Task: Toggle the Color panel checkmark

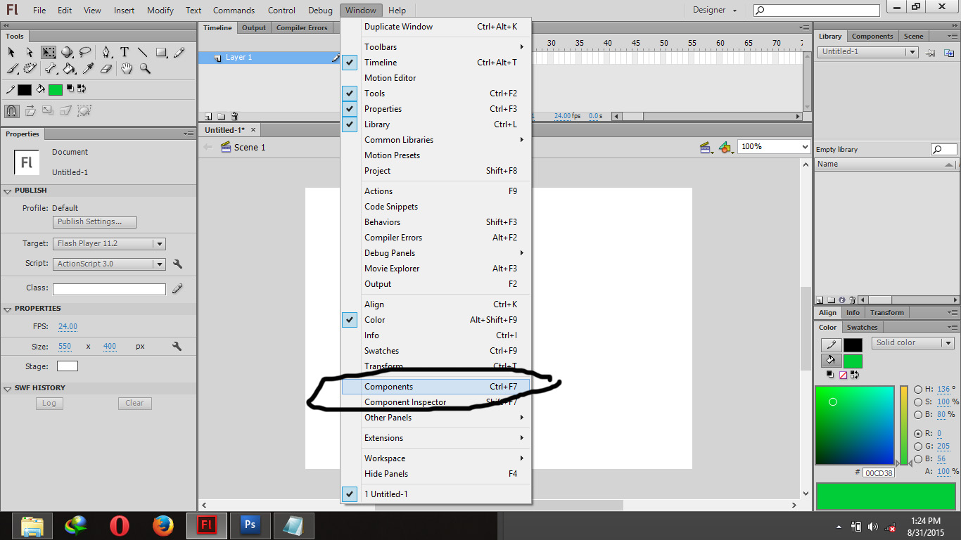Action: tap(350, 320)
